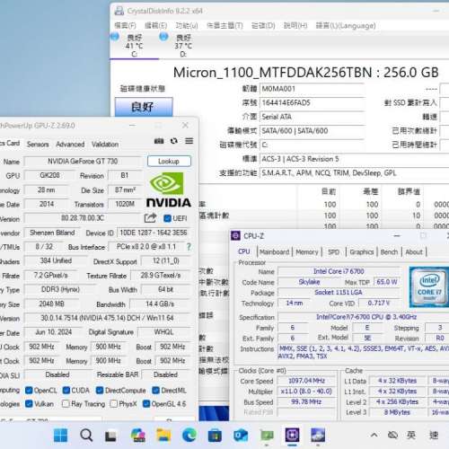449x449 pixels.
Task: Select the CPU-Z CPU tab
Action: (x=244, y=251)
